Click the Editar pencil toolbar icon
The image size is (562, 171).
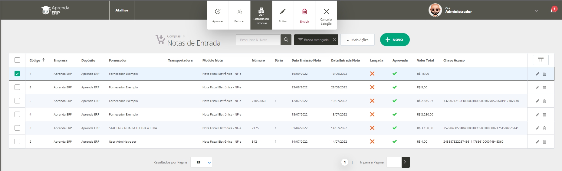(283, 12)
